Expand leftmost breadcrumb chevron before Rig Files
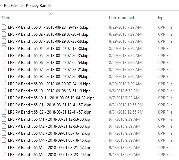This screenshot has height=160, width=179. [x=0, y=6]
